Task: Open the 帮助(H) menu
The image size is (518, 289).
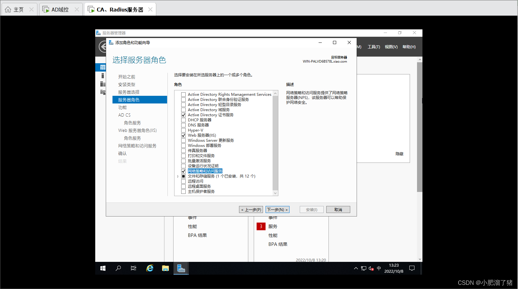Action: click(x=409, y=47)
